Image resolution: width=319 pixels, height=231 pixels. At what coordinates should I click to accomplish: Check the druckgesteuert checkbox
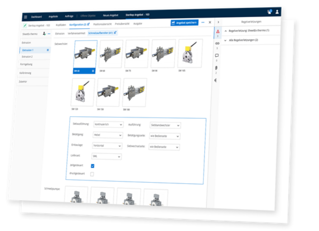click(x=92, y=174)
